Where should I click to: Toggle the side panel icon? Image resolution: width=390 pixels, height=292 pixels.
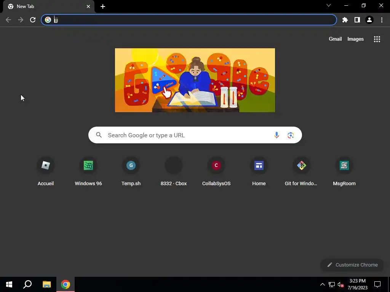357,20
